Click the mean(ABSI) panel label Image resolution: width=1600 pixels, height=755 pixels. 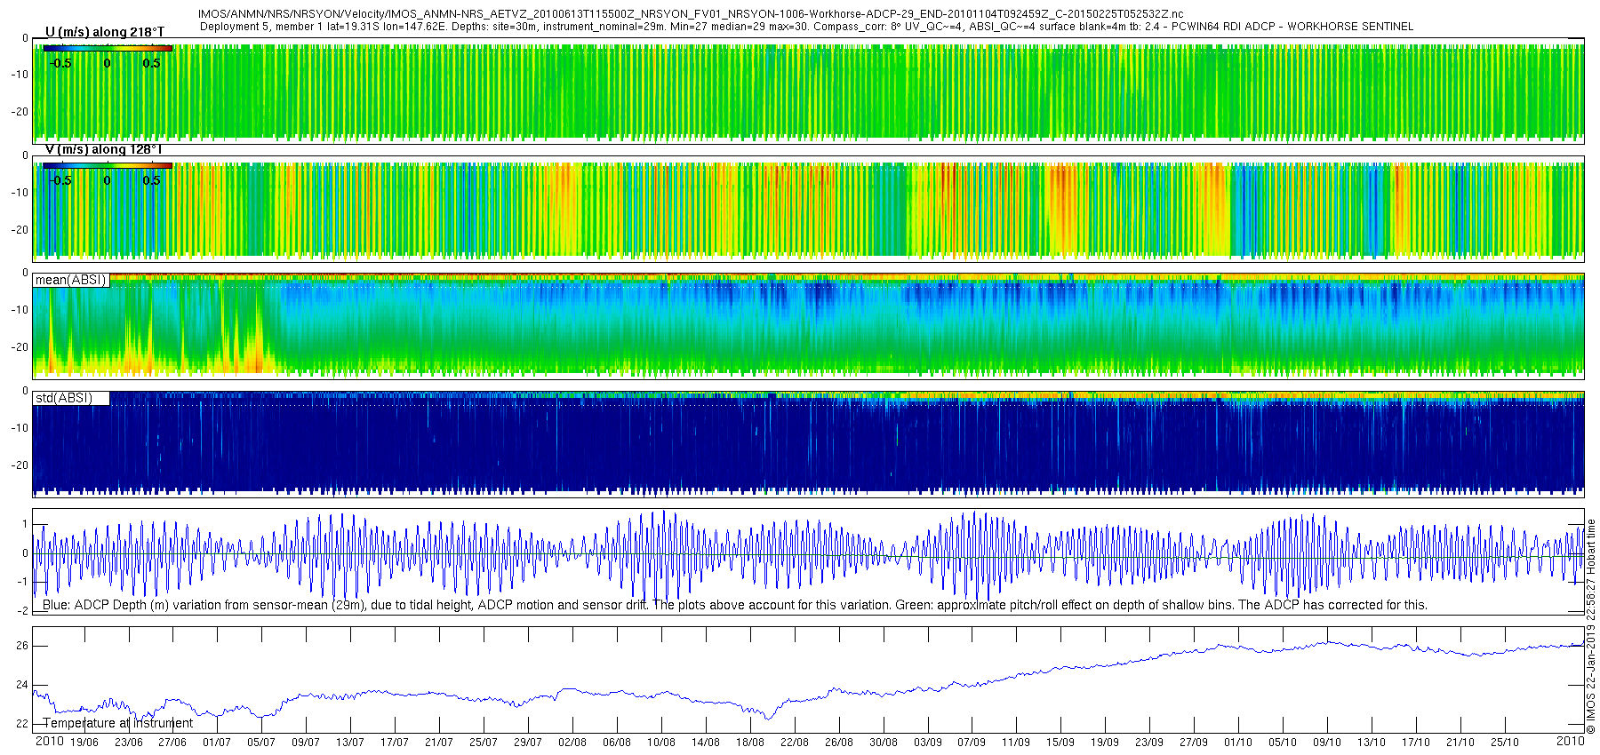point(71,280)
